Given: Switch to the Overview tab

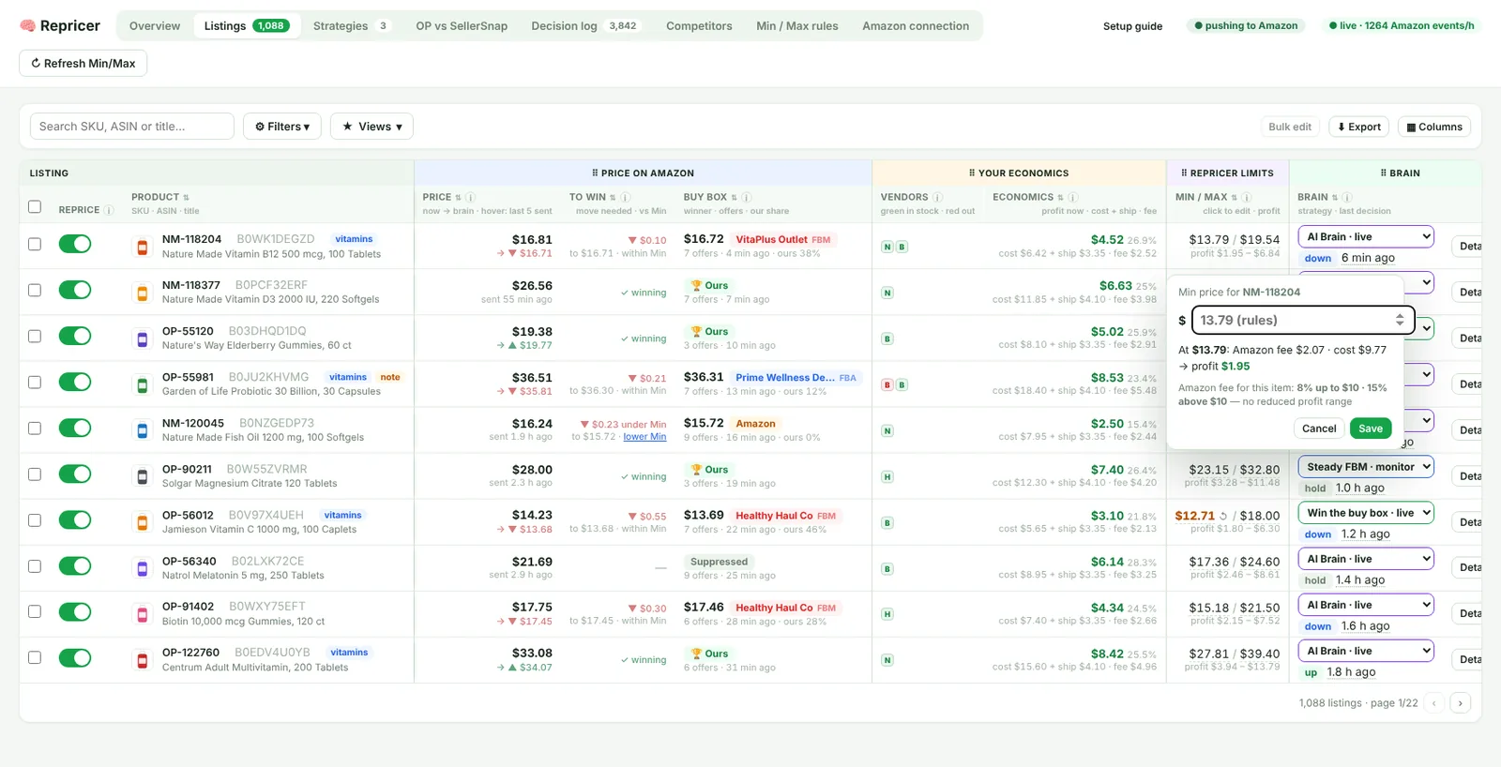Looking at the screenshot, I should point(155,26).
